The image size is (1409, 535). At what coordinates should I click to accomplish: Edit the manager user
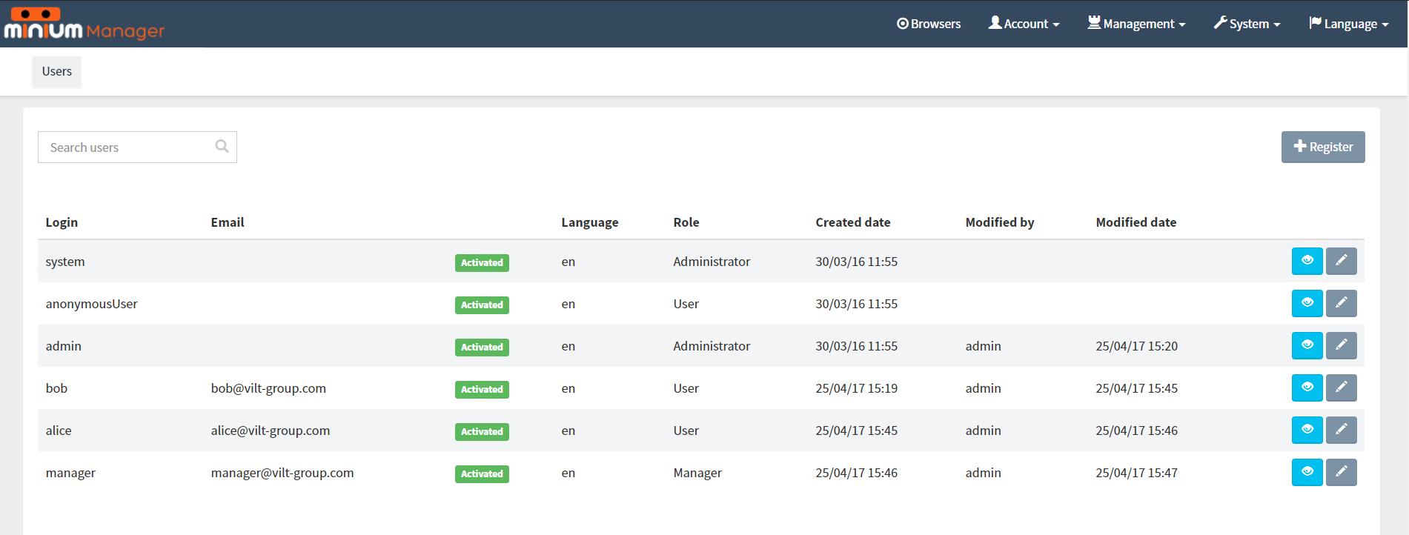1341,472
